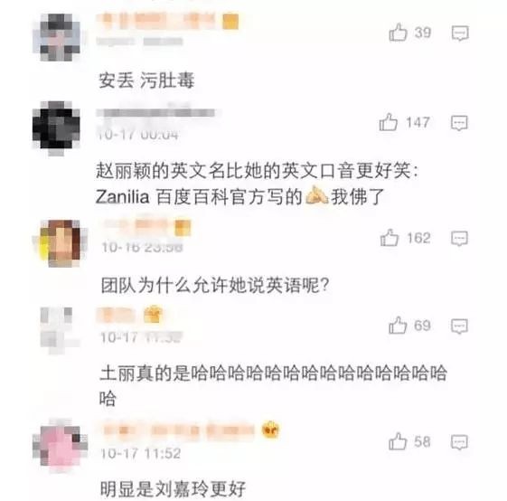Select the comment 明显是刘嘉玲更好
507x501 pixels.
[173, 488]
